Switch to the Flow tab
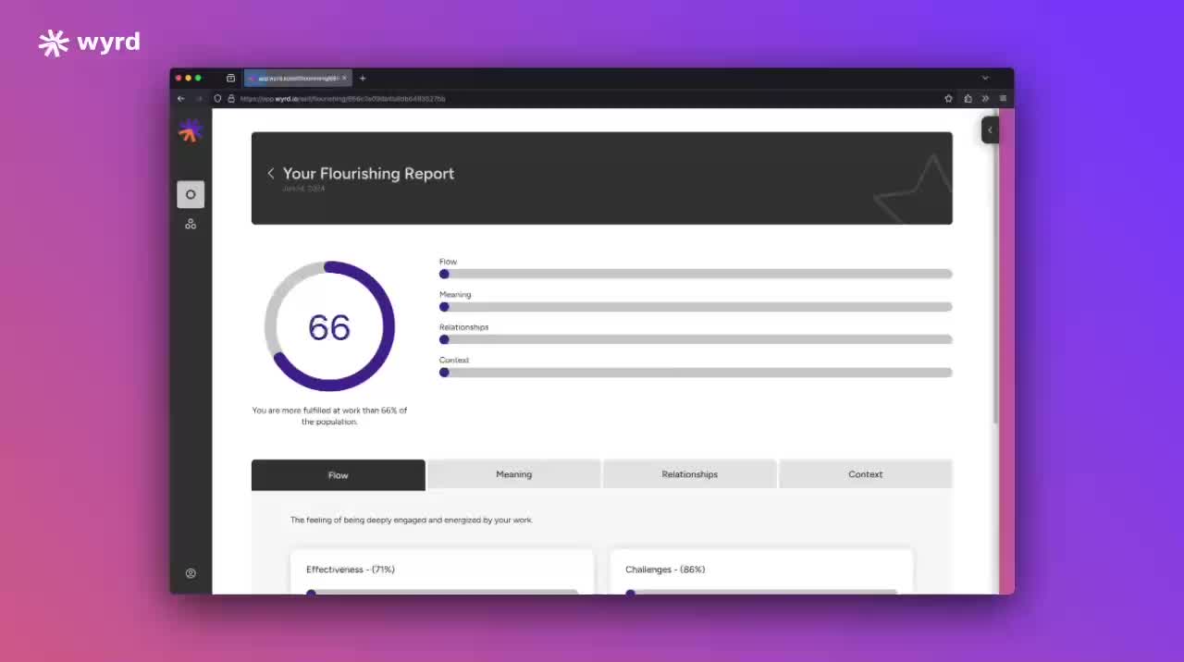This screenshot has width=1184, height=662. point(339,475)
